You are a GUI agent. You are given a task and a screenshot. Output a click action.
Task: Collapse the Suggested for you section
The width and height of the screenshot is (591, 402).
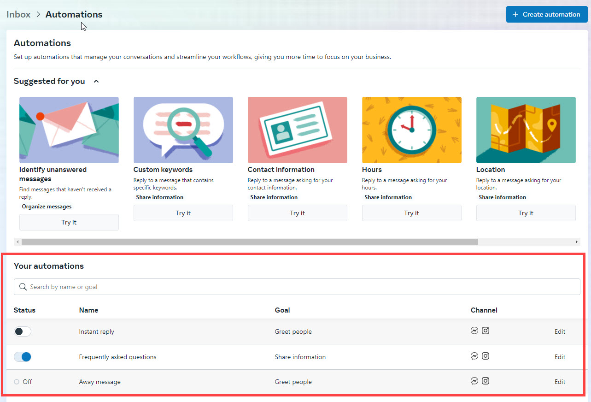[x=96, y=81]
